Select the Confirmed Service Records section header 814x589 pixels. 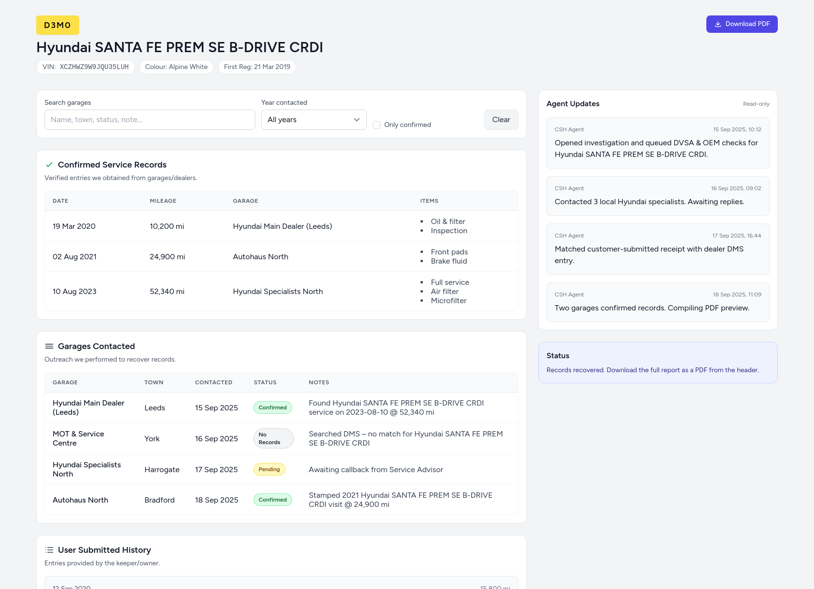[112, 165]
